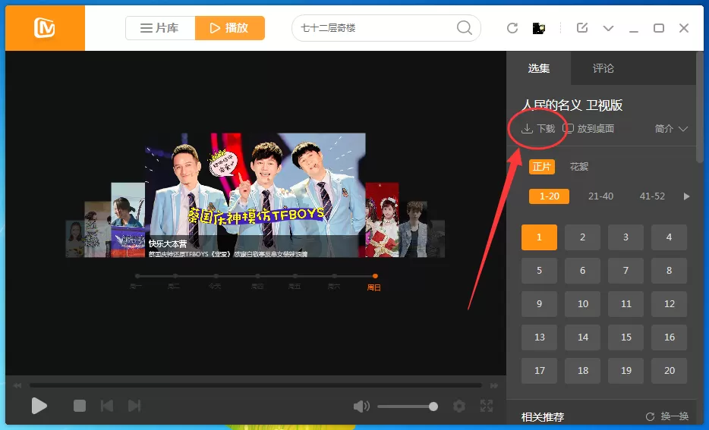Click the stop button
The image size is (709, 430).
coord(80,406)
